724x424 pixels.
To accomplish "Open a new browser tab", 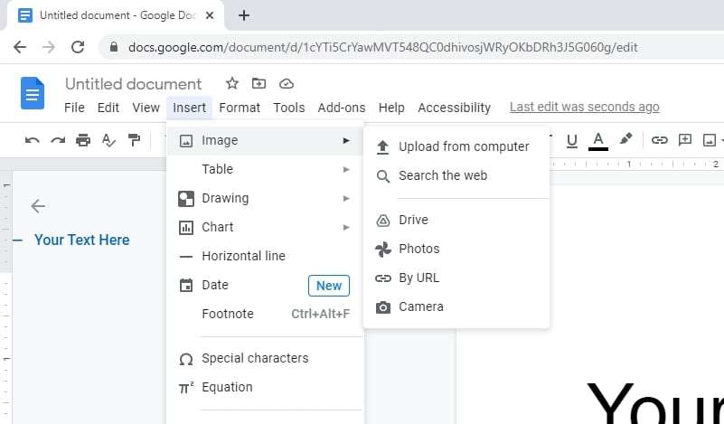I will [x=244, y=15].
